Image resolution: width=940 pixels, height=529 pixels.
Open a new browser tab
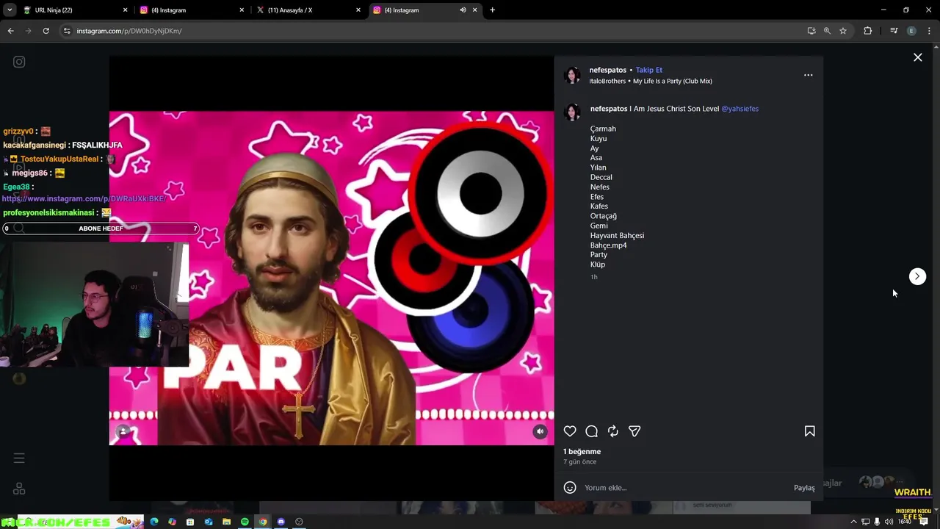click(492, 10)
